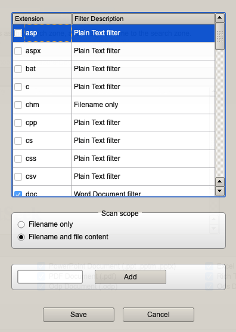Enable the aspx extension checkbox
236x332 pixels.
coord(18,51)
